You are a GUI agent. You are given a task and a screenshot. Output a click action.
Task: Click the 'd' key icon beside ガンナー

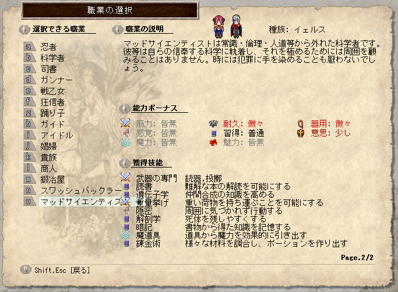click(29, 80)
